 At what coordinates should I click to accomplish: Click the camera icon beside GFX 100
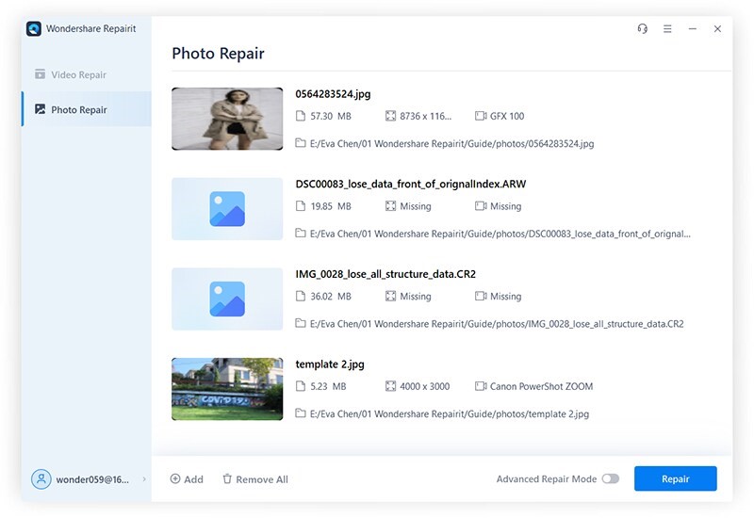[x=481, y=116]
